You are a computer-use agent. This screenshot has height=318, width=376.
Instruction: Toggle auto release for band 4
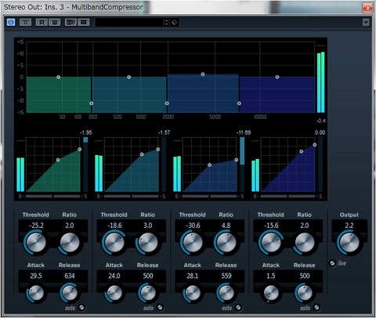[316, 307]
